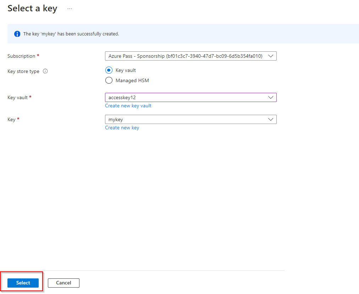
Task: Click the key successfully created notification text
Action: 71,34
